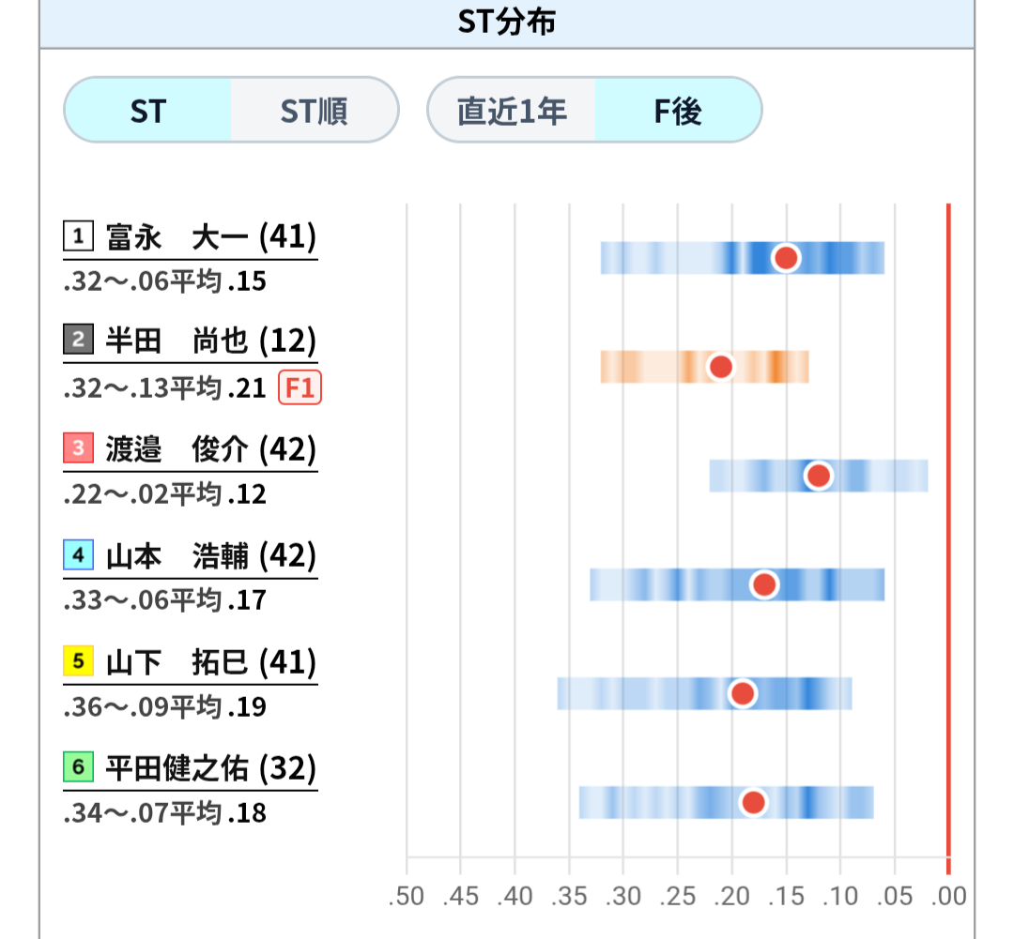Click average marker on 富永's ST bar
1014x939 pixels.
coord(786,258)
